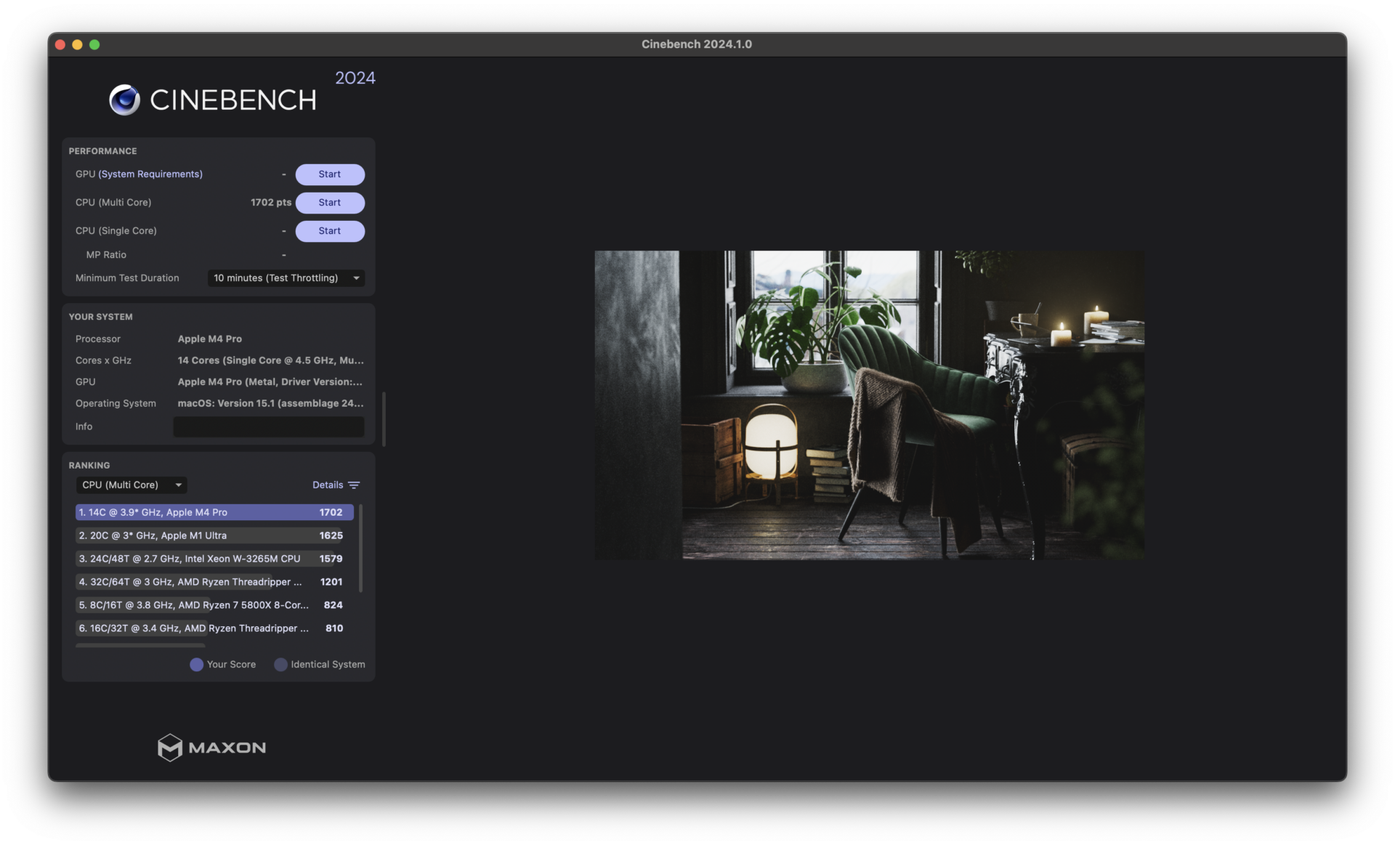The image size is (1395, 845).
Task: Click the Identical System legend dot
Action: click(280, 665)
